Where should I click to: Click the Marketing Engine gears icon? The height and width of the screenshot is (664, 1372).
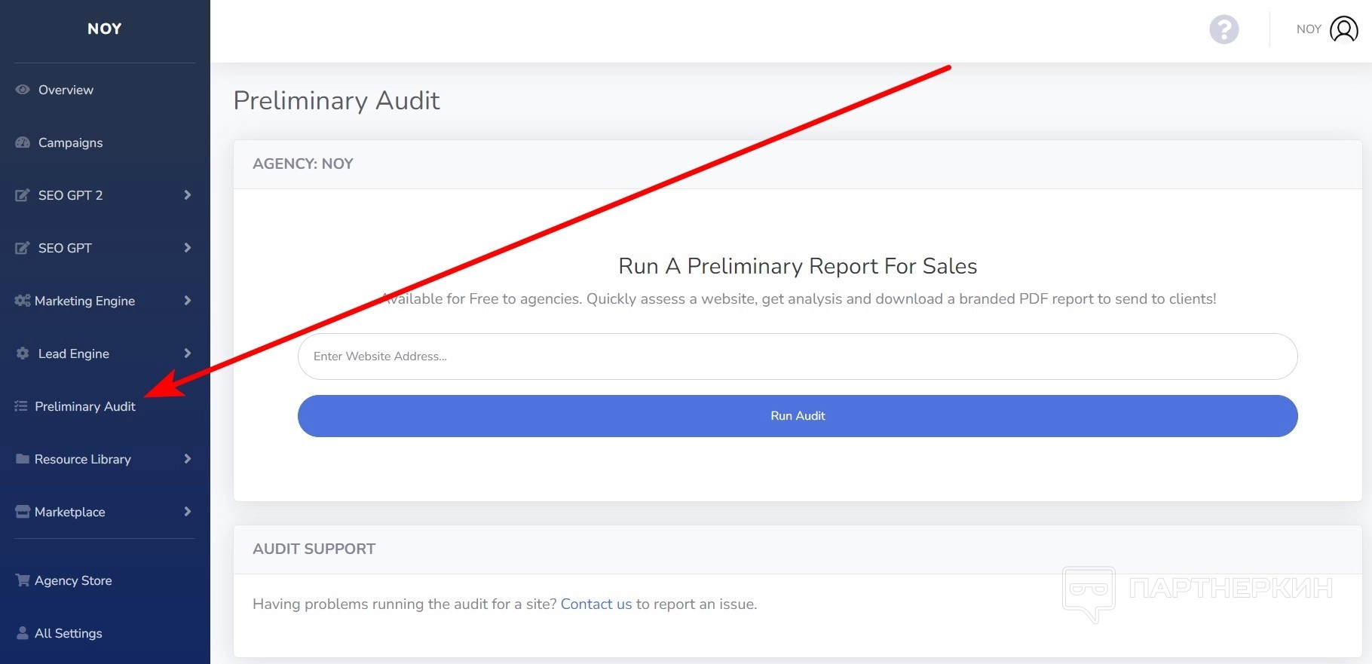pos(23,301)
